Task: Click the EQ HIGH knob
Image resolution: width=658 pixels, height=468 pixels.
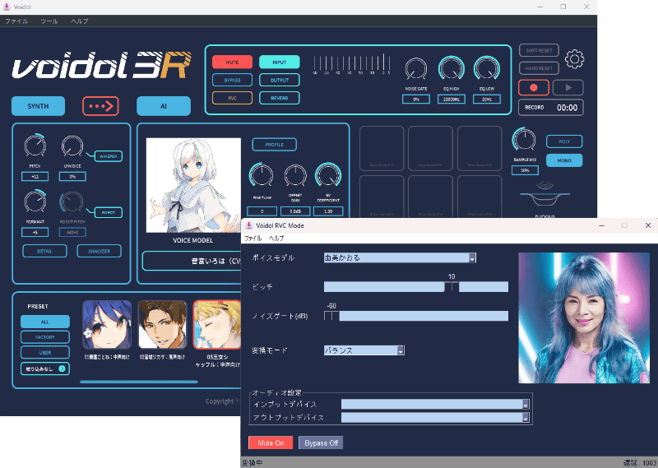Action: (x=451, y=68)
